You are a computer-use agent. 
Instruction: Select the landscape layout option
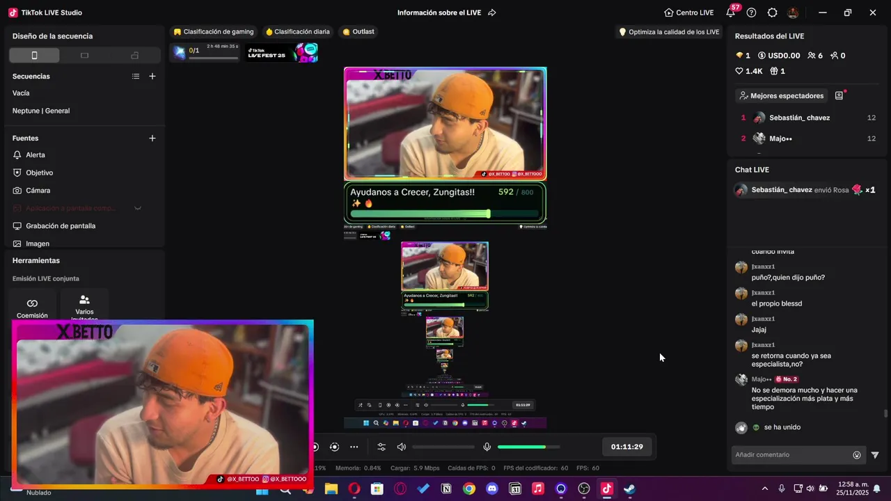84,56
